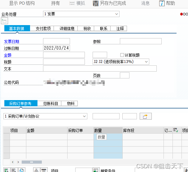Click the 金额 amount input field
Image resolution: width=188 pixels, height=172 pixels.
pyautogui.click(x=64, y=55)
